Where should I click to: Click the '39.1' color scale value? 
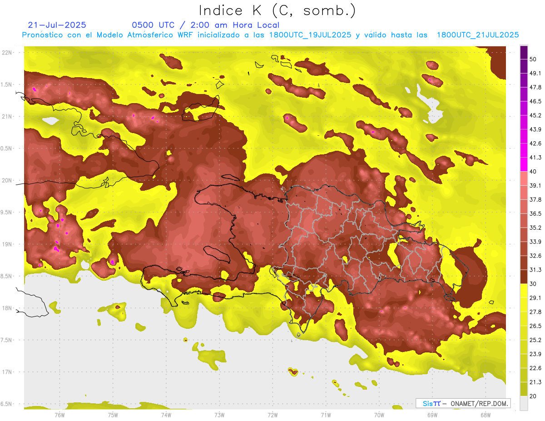tap(535, 186)
